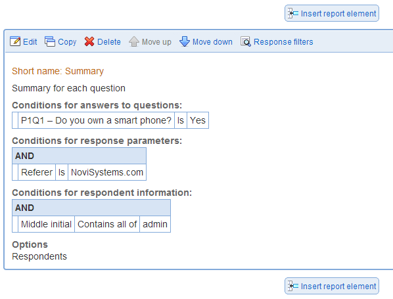This screenshot has height=299, width=393.
Task: Click the grey Move up arrow icon
Action: tap(134, 41)
